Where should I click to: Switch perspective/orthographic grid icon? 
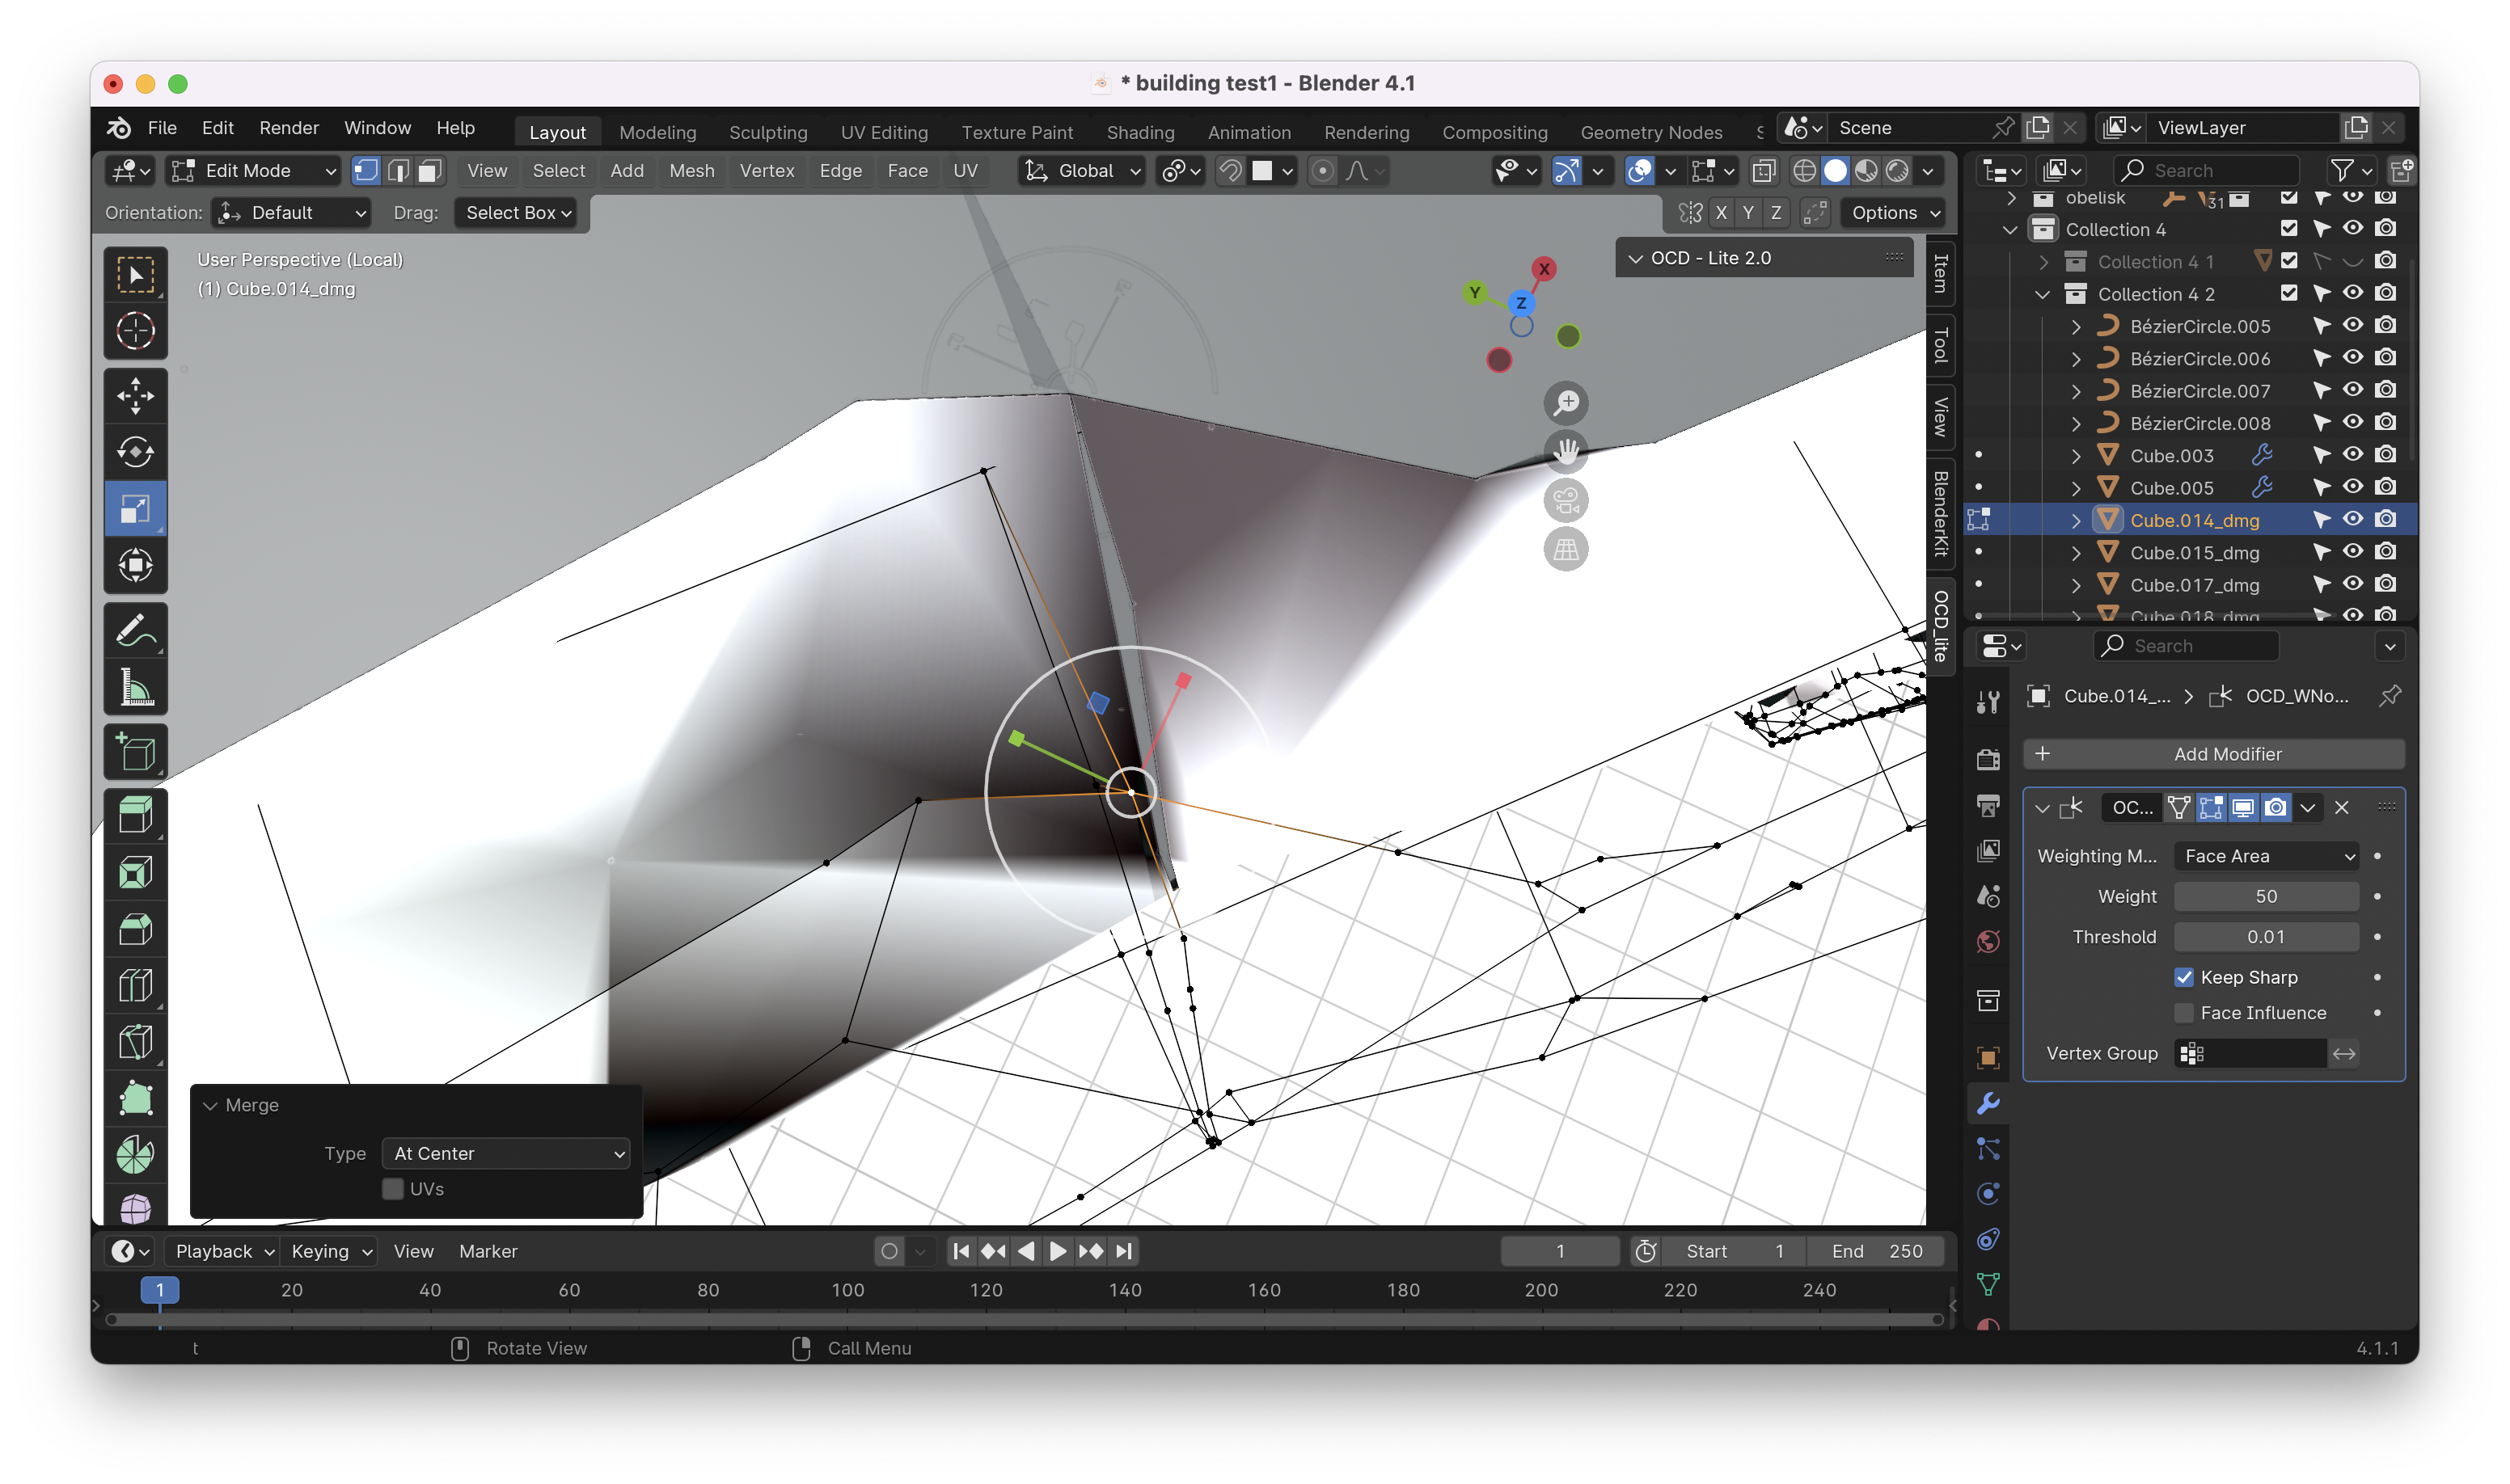coord(1566,550)
